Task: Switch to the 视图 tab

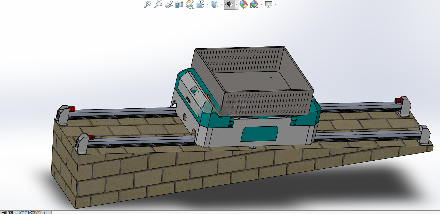Action: point(7,212)
